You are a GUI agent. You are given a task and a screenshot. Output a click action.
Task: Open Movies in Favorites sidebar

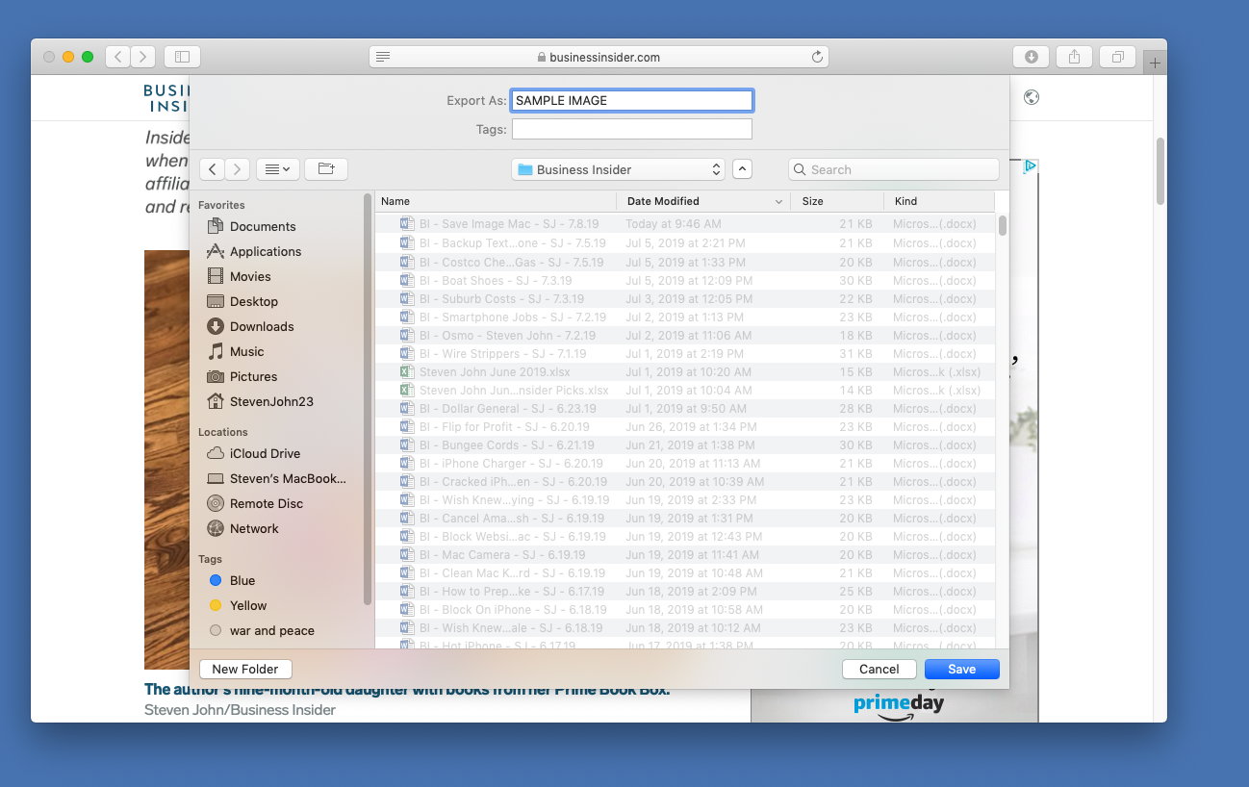pos(250,276)
